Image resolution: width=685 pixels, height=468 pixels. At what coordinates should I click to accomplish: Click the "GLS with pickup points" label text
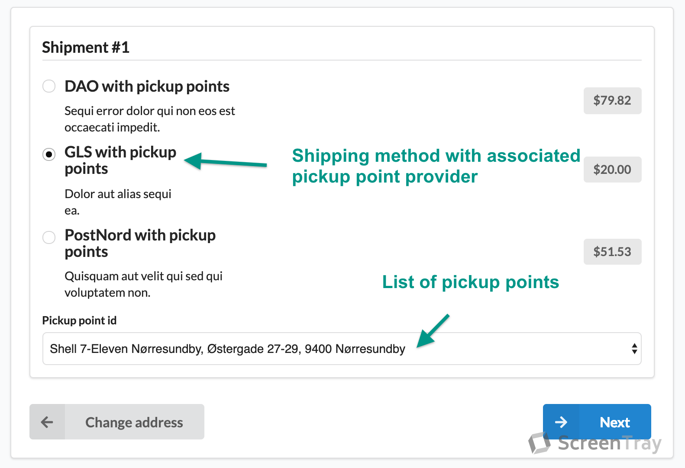[120, 160]
